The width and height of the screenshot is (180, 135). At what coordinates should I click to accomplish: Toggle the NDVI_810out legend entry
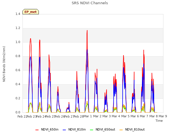pyautogui.click(x=132, y=129)
